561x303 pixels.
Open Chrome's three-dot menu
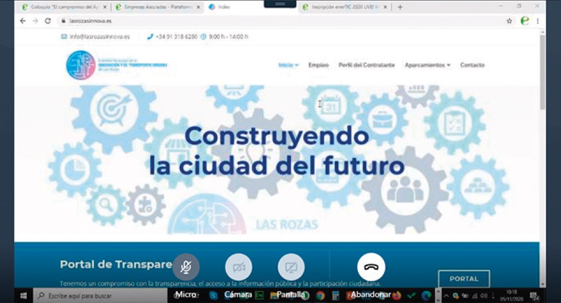pyautogui.click(x=538, y=21)
